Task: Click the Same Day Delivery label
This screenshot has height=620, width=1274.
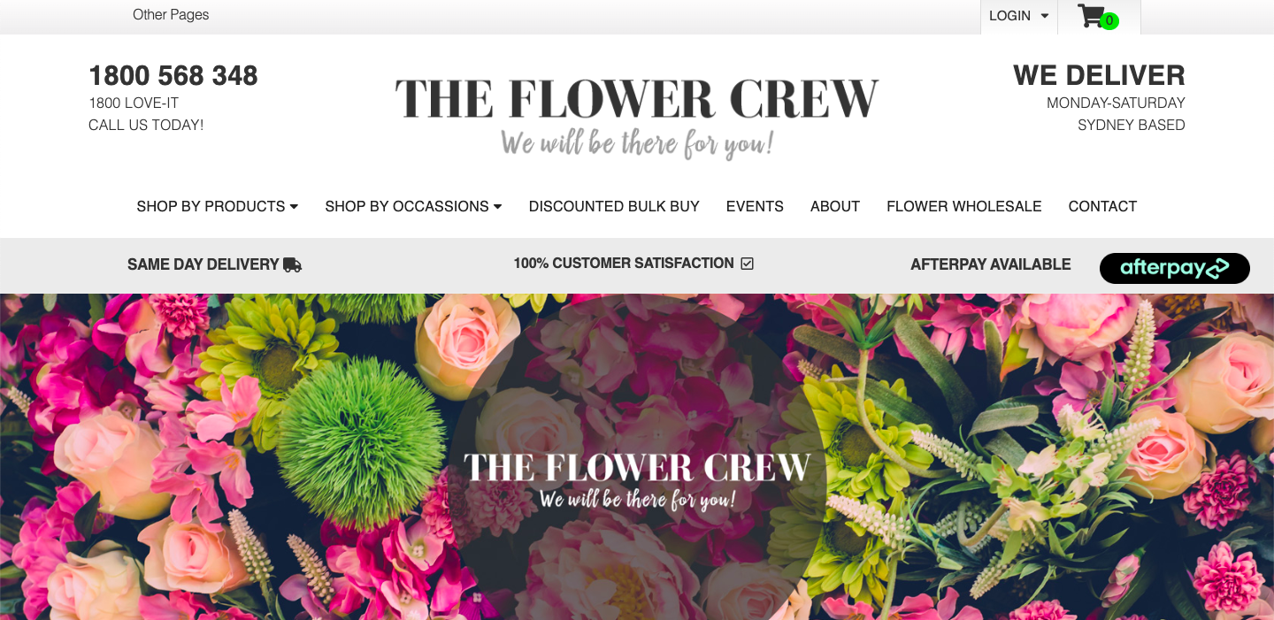Action: pyautogui.click(x=203, y=264)
